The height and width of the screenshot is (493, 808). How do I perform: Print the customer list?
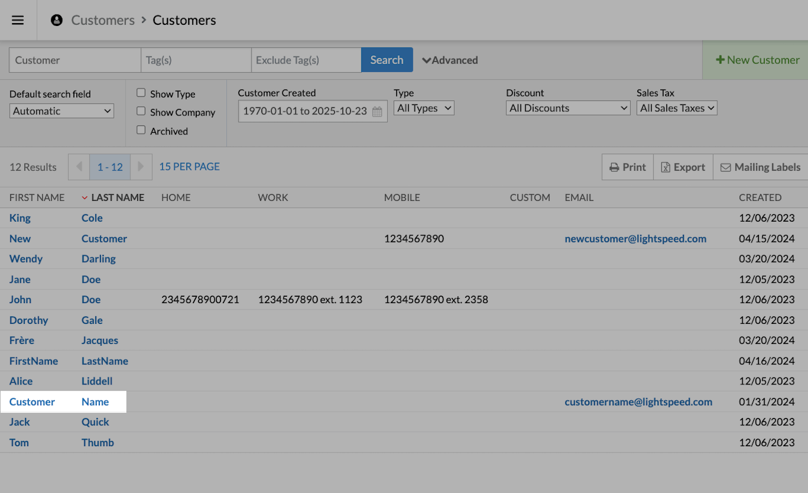pyautogui.click(x=628, y=167)
